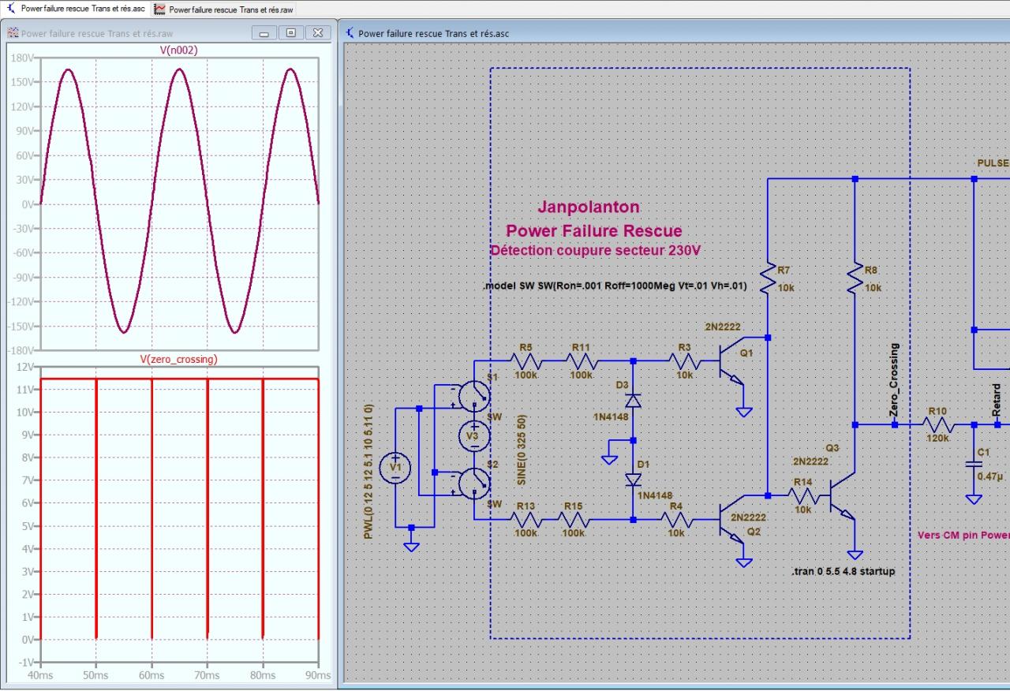Click the Zero_Crossing net label

tap(894, 380)
